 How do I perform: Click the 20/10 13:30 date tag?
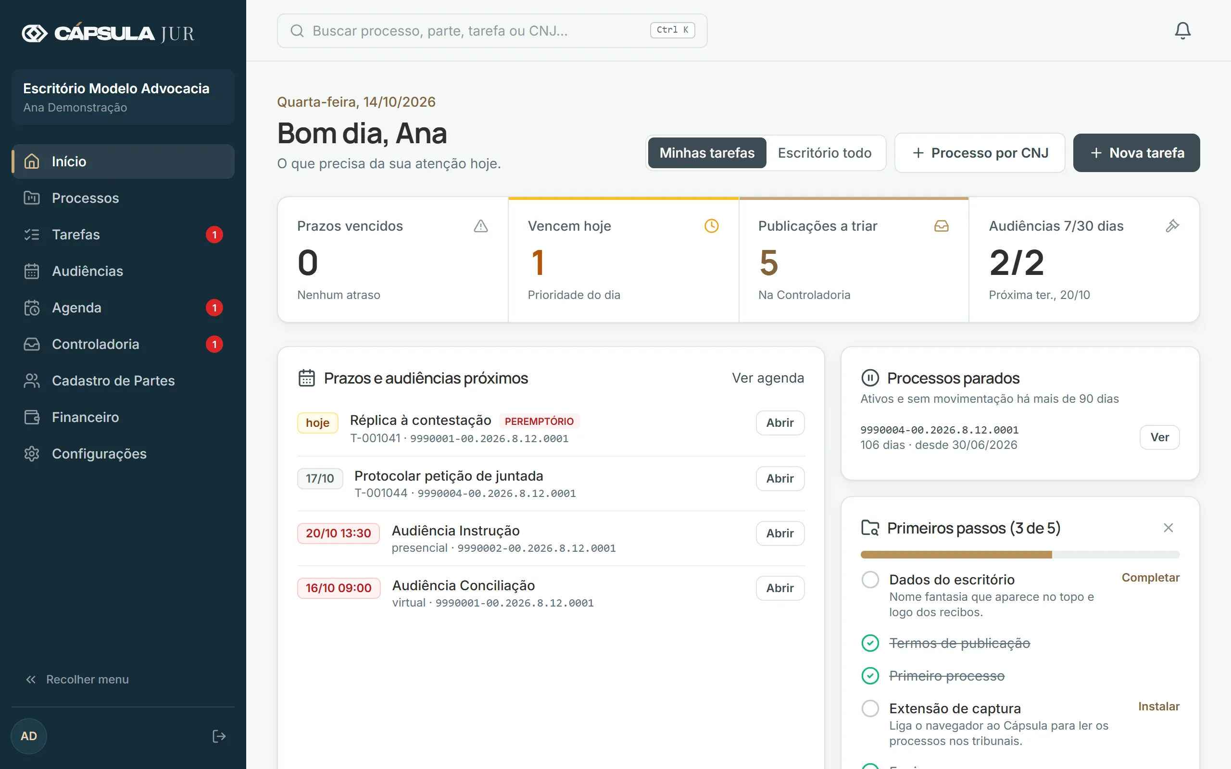[338, 533]
